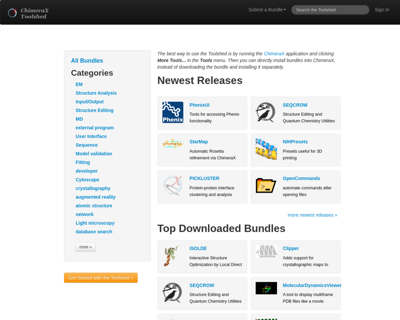
Task: Select the external program category
Action: click(95, 128)
